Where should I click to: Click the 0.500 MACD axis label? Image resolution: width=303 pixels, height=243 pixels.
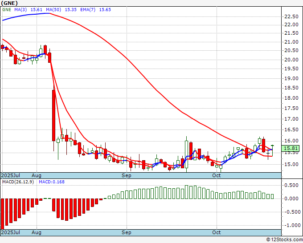[291, 185]
